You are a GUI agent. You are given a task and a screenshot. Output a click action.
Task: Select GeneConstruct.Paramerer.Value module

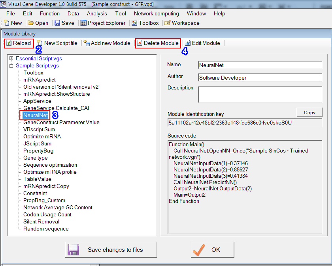pyautogui.click(x=61, y=123)
